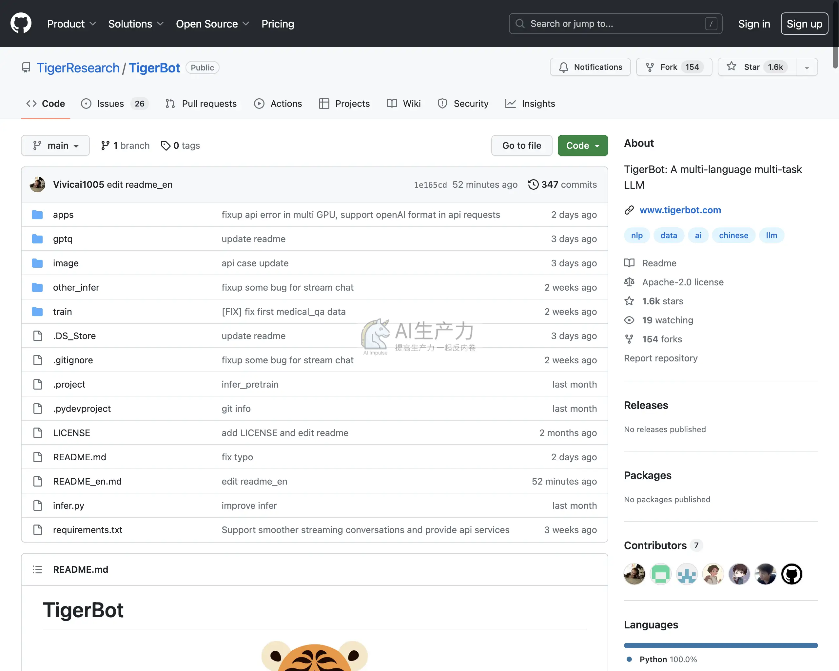Click the first contributor avatar
839x671 pixels.
point(634,574)
